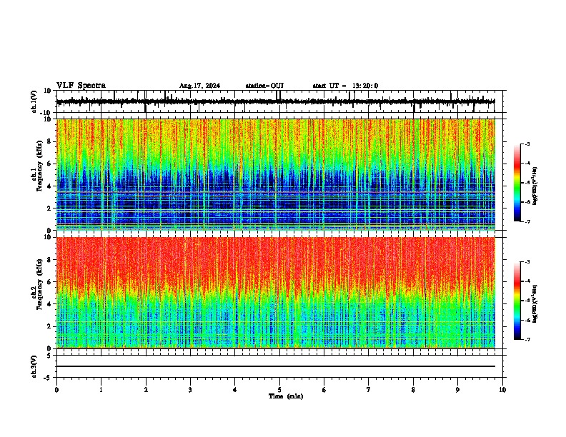Click time-axis tick label "7"
Image resolution: width=566 pixels, height=437 pixels.
click(x=369, y=390)
